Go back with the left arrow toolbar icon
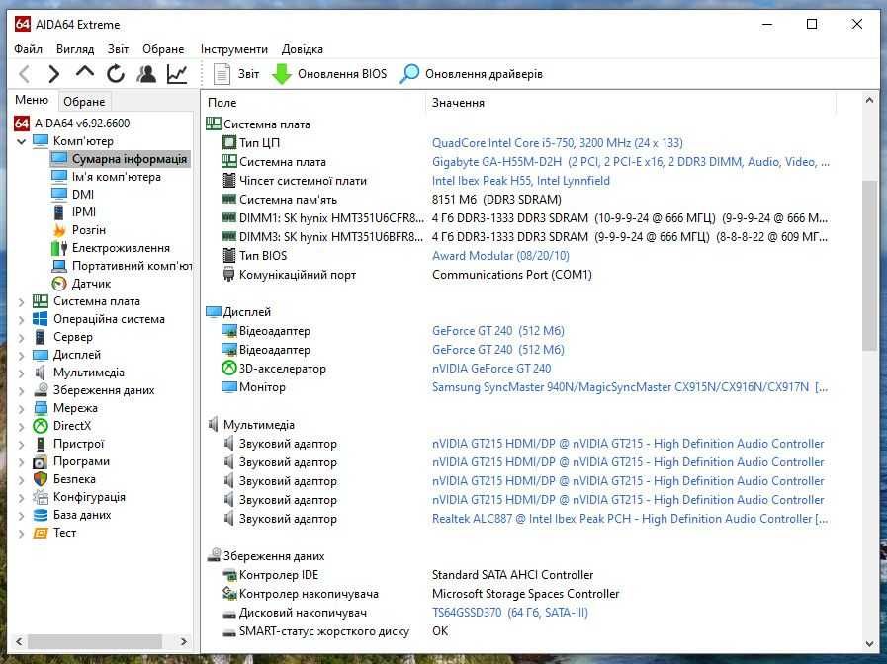887x664 pixels. pos(25,74)
